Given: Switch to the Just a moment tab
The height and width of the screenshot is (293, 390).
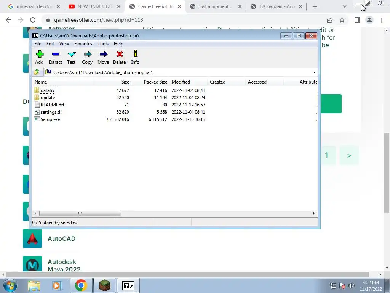Looking at the screenshot, I should click(x=215, y=6).
